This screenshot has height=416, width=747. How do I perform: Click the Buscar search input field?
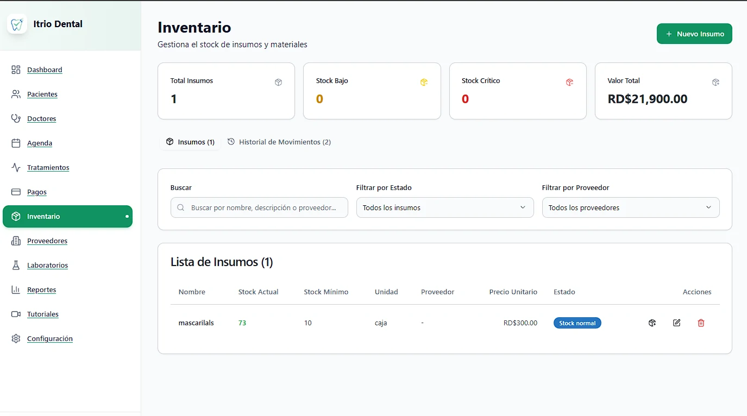coord(259,207)
